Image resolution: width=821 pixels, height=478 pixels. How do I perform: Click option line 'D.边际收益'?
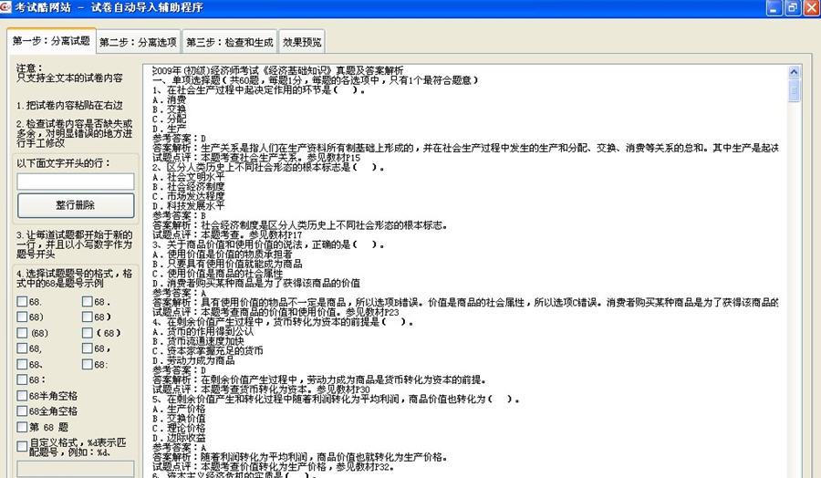[179, 438]
